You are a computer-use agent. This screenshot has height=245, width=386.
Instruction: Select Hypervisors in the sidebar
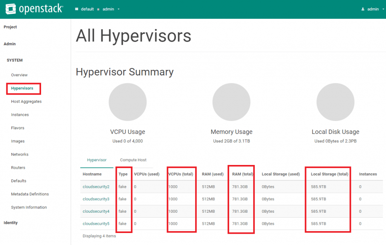pyautogui.click(x=22, y=88)
